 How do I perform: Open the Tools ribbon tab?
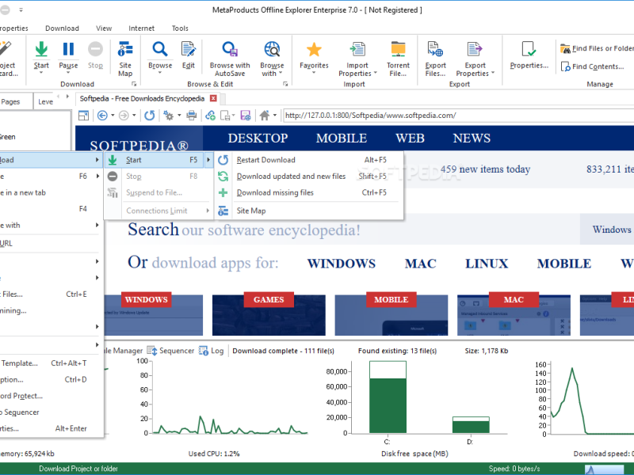coord(180,28)
